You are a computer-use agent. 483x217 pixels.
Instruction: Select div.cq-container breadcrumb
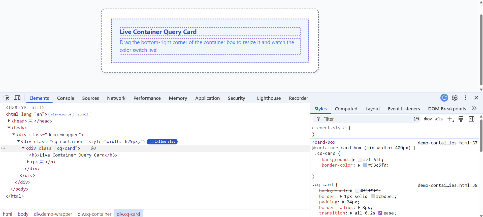94,214
